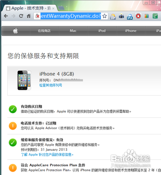The height and width of the screenshot is (175, 161).
Task: Click the 维修和服务保修情况：有效 heading
Action: (42, 140)
